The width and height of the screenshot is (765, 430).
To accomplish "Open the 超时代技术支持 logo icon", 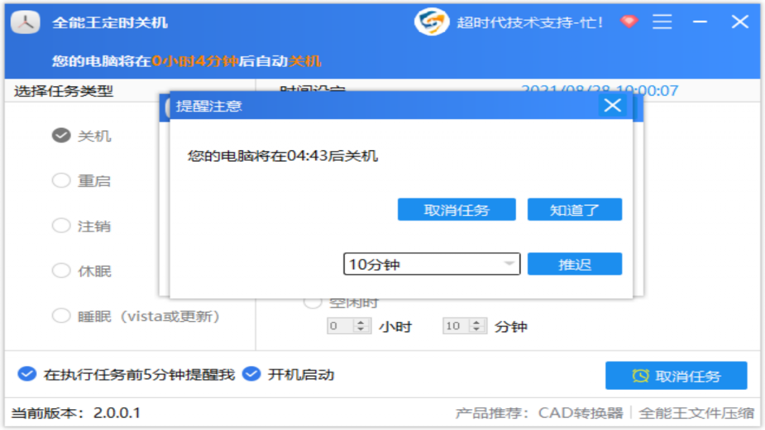I will click(x=432, y=21).
